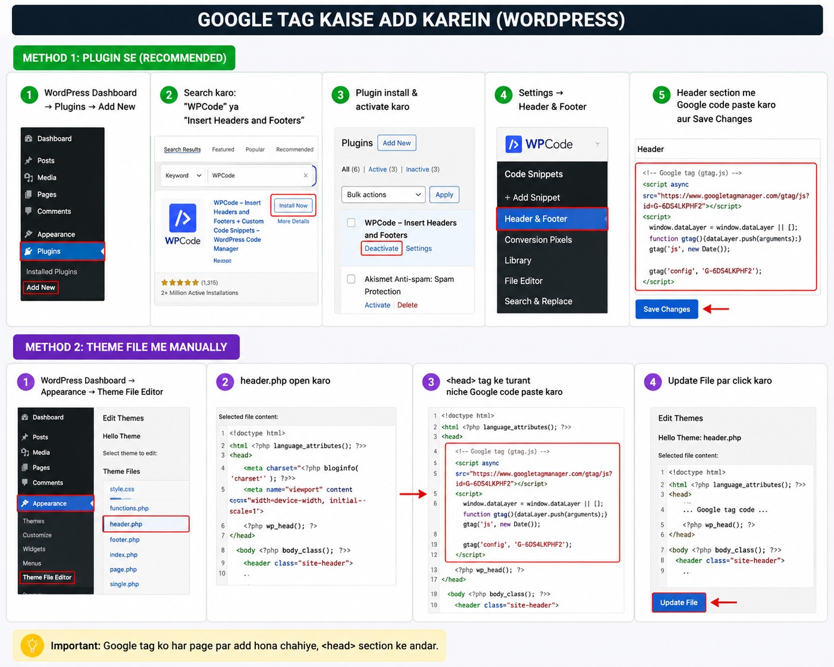Click the Deactivate link under WPCode plugin
834x667 pixels.
click(381, 248)
